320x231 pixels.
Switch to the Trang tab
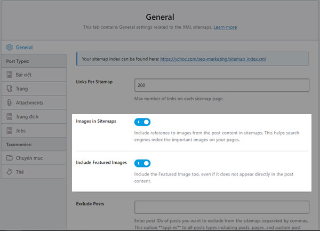click(34, 89)
